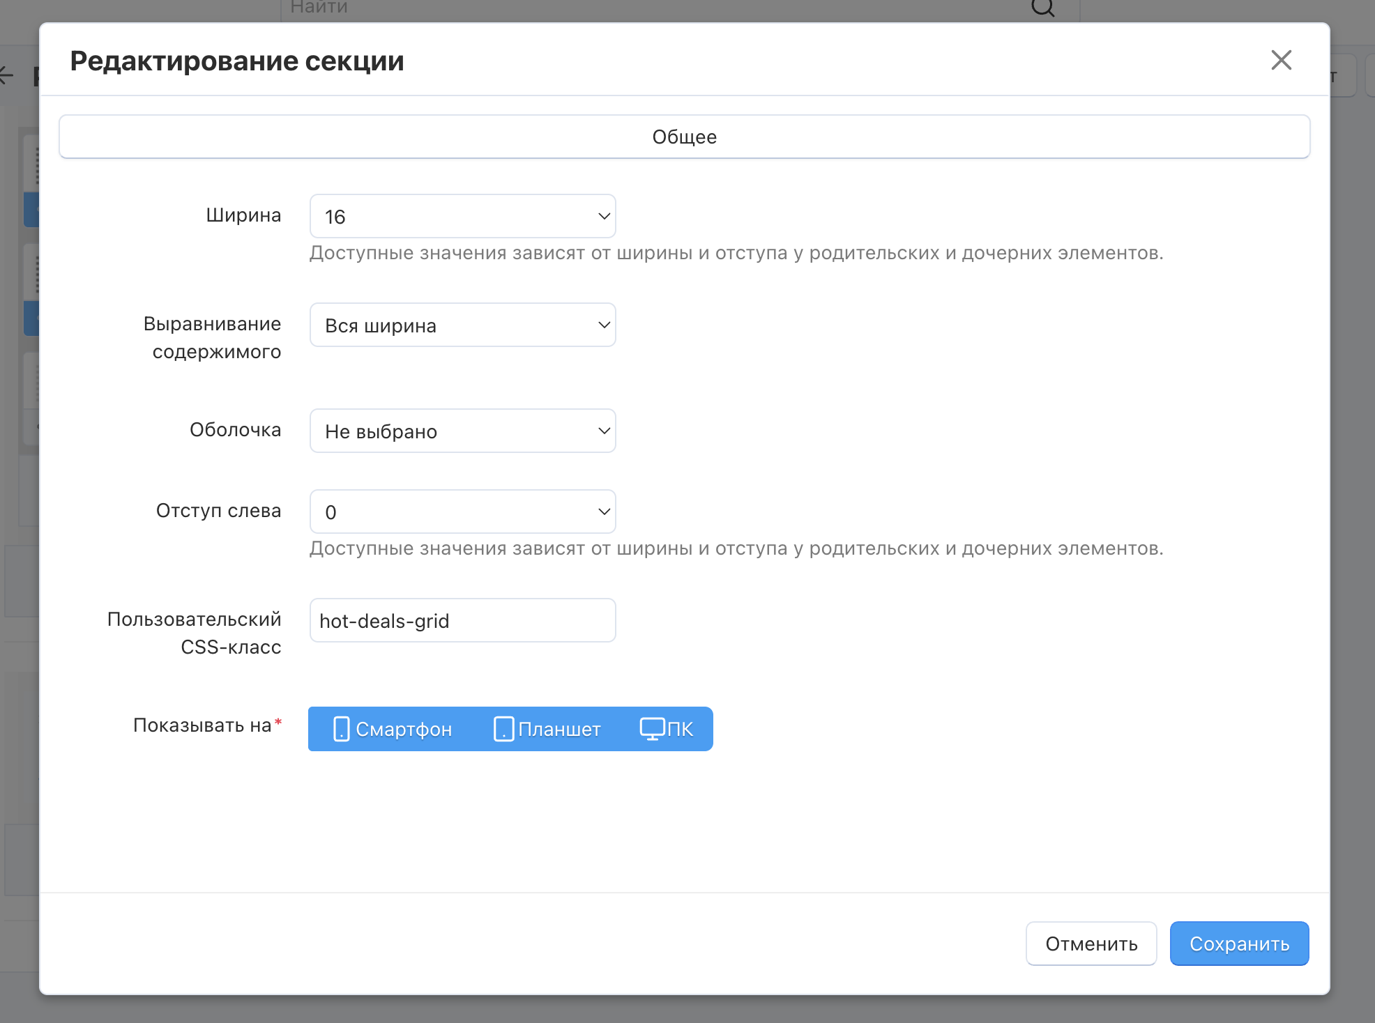
Task: Click the chevron arrow of width select
Action: pos(604,217)
